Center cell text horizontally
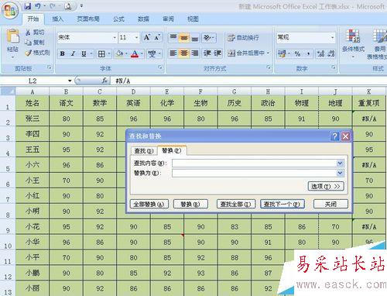 click(184, 53)
